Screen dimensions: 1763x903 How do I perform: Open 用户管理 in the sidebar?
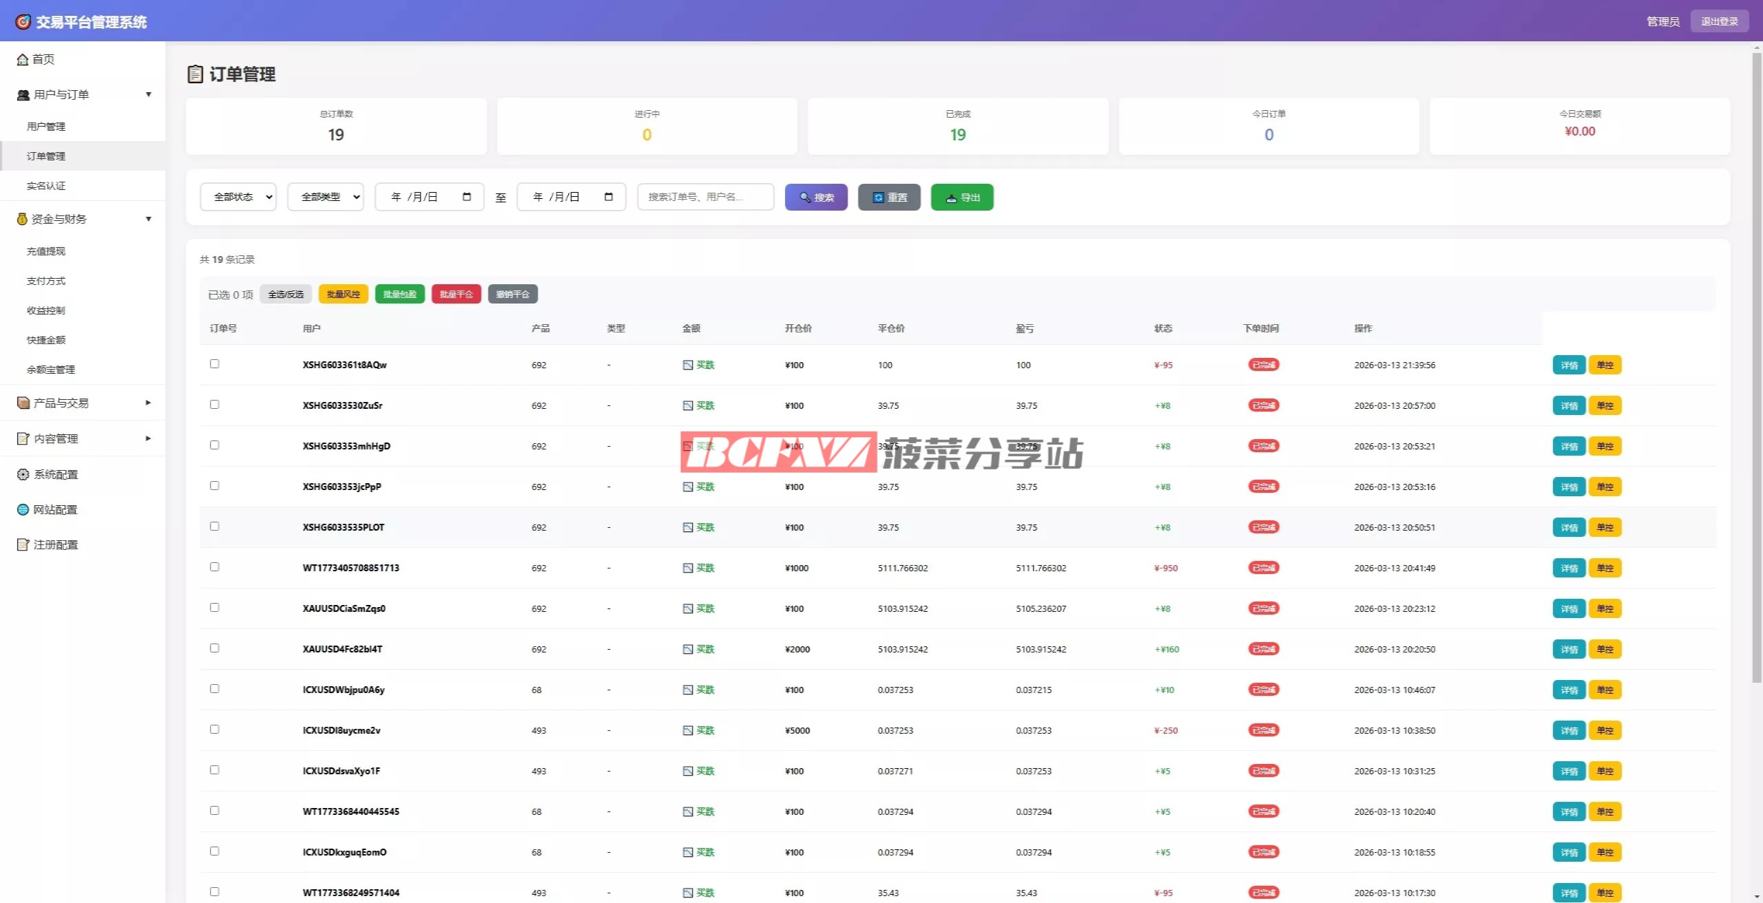tap(46, 127)
